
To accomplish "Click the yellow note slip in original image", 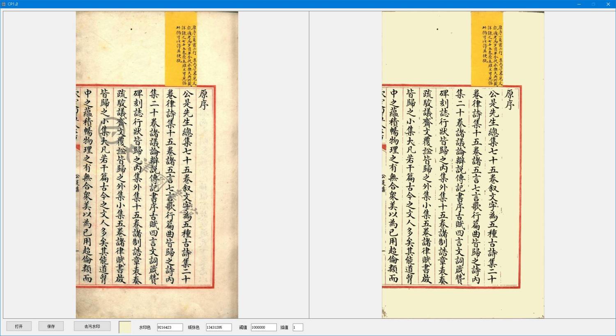I will (181, 49).
